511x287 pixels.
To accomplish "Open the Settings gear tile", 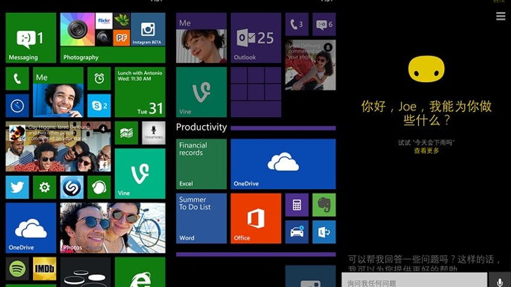I will 44,187.
